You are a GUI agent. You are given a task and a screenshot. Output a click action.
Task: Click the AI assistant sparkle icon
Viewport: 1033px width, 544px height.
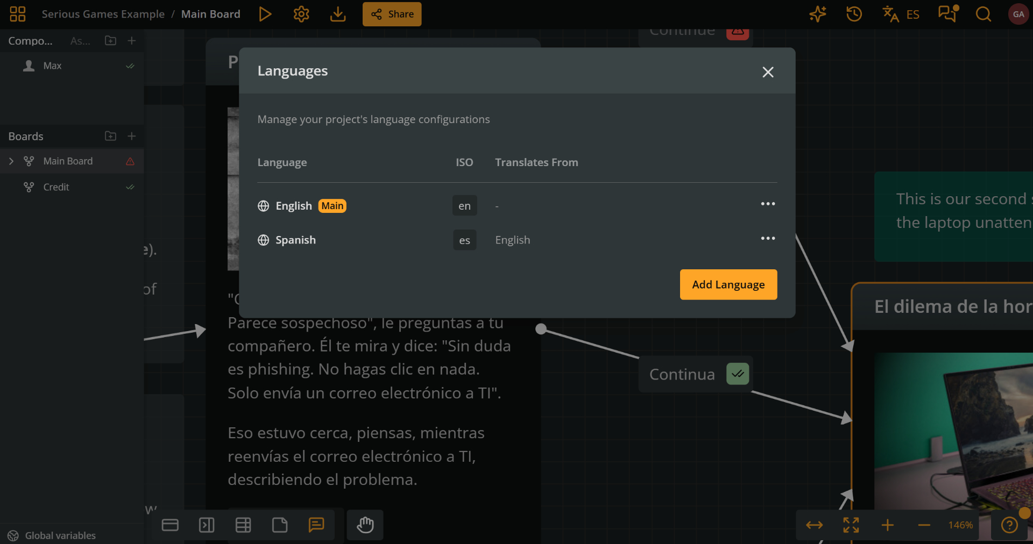point(817,14)
